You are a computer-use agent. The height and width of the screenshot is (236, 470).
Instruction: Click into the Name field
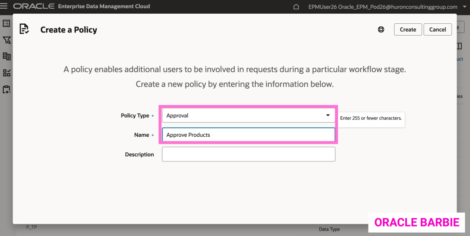[x=248, y=135]
